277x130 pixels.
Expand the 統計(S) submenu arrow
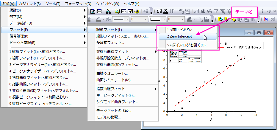click(85, 10)
